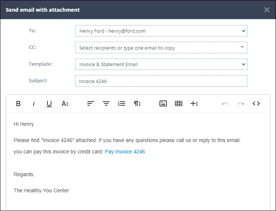The height and width of the screenshot is (211, 276).
Task: Open the font size options
Action: pyautogui.click(x=65, y=103)
